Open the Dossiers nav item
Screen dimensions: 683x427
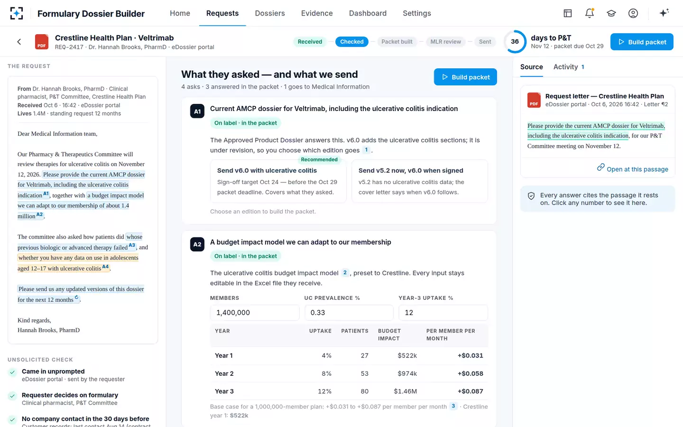point(270,13)
